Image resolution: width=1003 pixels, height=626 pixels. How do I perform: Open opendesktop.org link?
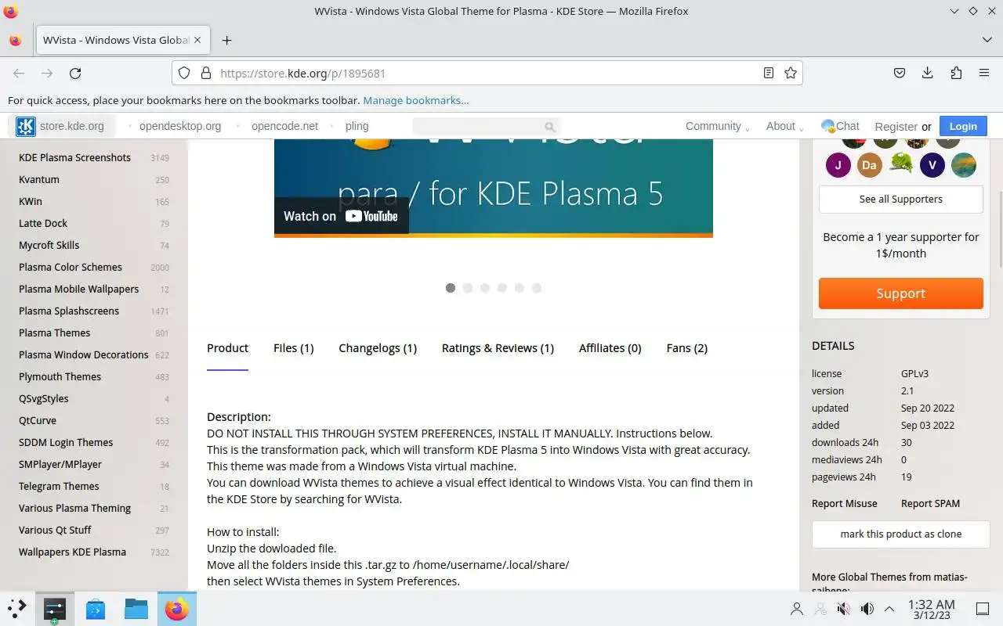(x=180, y=126)
